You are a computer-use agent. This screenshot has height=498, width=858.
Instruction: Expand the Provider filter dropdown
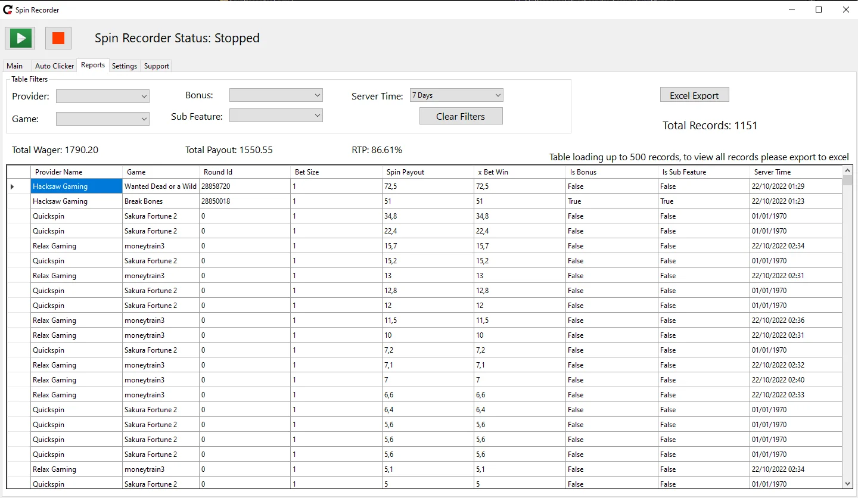[x=102, y=96]
